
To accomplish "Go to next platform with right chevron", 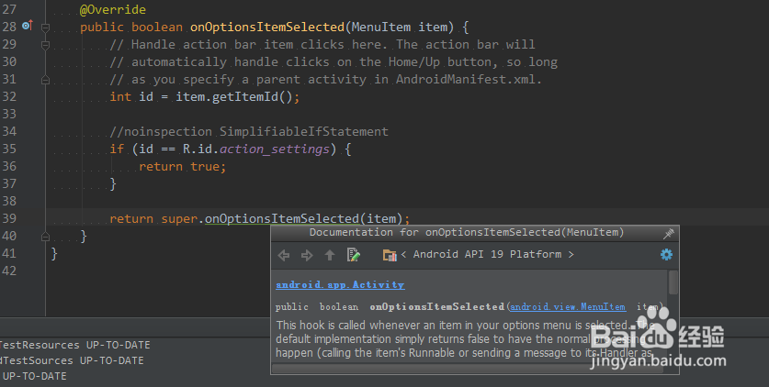I will point(571,254).
